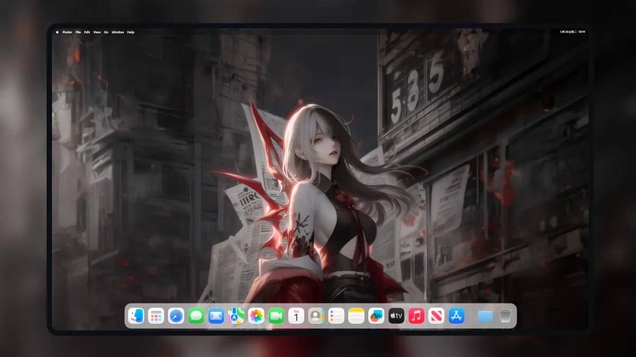Open the Photos app

click(x=256, y=316)
